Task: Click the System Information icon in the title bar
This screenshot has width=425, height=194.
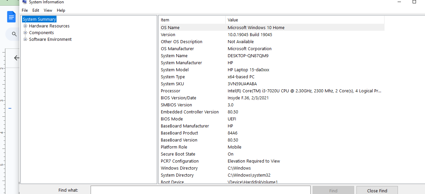Action: 24,2
